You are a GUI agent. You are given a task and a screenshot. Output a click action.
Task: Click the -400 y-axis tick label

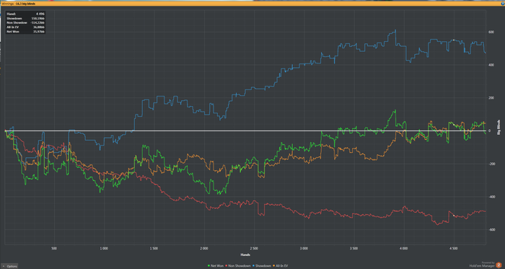coord(491,197)
